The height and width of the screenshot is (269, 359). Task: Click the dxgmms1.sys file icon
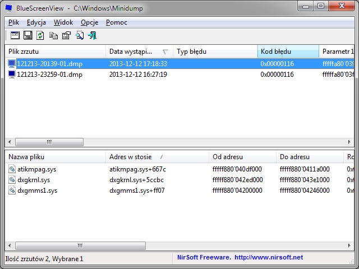coord(12,191)
